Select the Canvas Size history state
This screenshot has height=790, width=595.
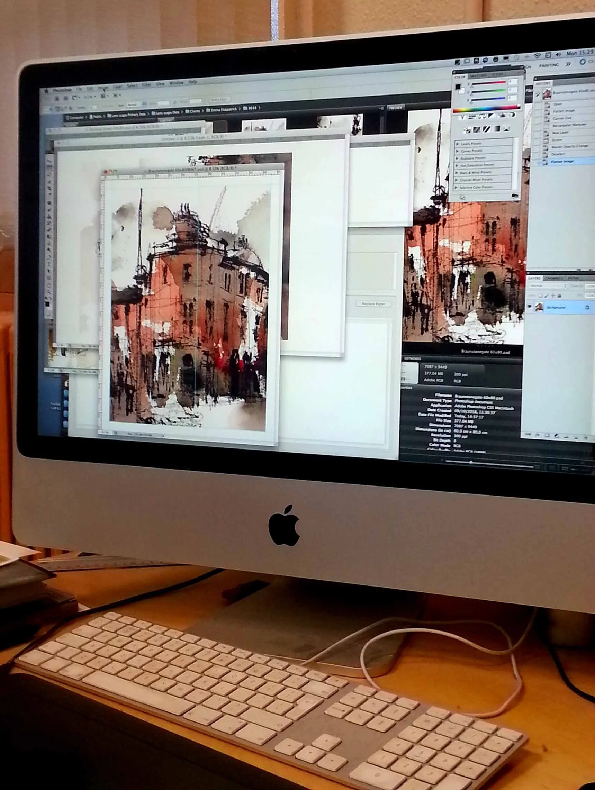(x=562, y=118)
